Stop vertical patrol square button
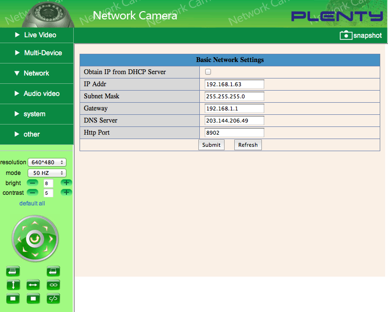Screen dimensions: 388x312 coord(13,298)
